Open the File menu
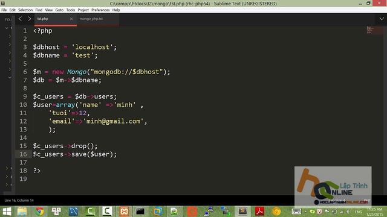This screenshot has width=387, height=217. pos(4,10)
